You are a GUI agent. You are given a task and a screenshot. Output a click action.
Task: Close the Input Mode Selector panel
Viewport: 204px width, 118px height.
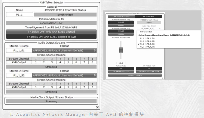[162, 78]
